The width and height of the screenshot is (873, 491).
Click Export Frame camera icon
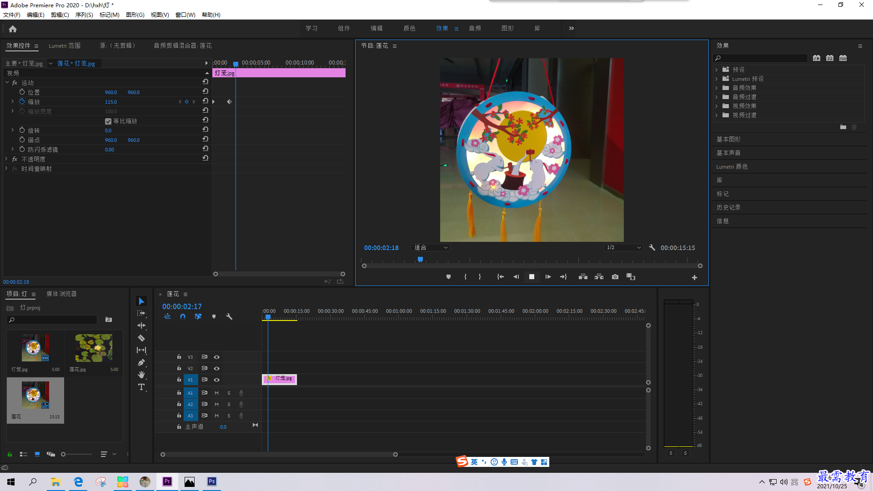(x=615, y=277)
